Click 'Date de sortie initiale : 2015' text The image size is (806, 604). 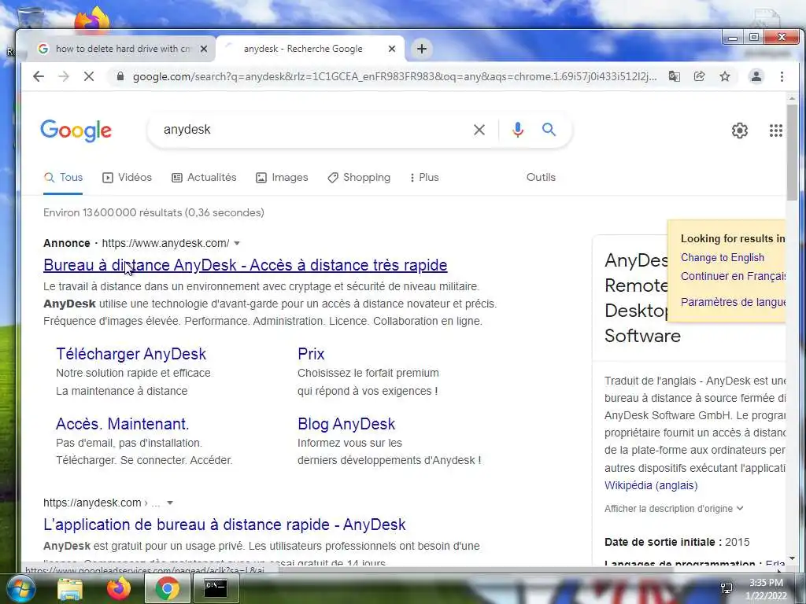[676, 542]
